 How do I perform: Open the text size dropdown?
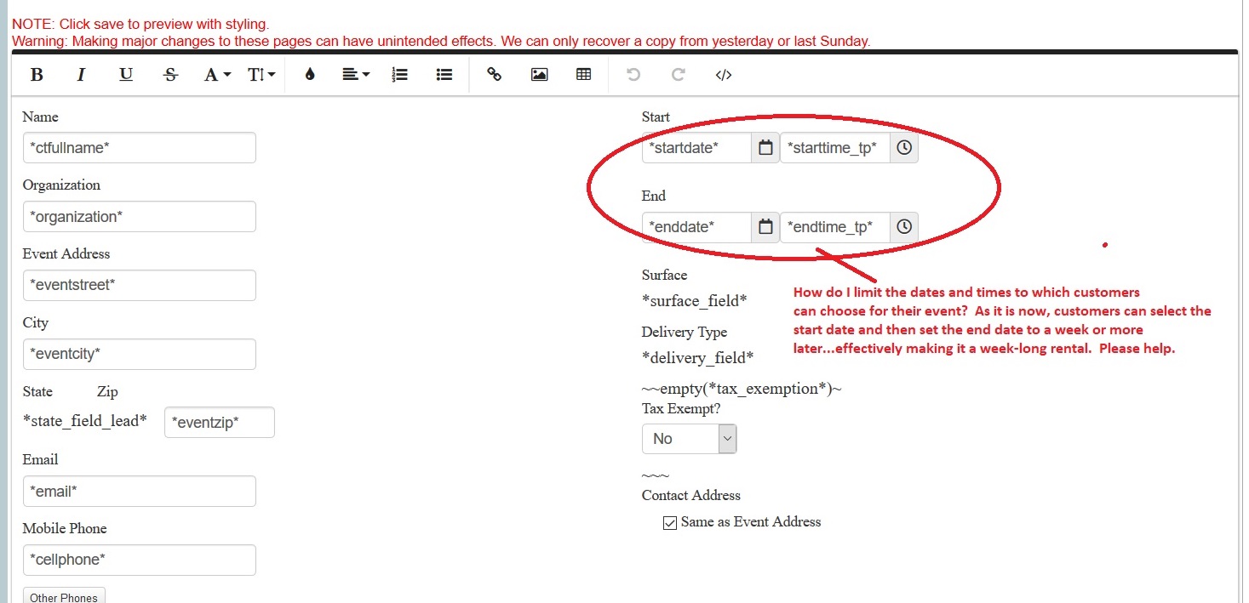pyautogui.click(x=261, y=75)
